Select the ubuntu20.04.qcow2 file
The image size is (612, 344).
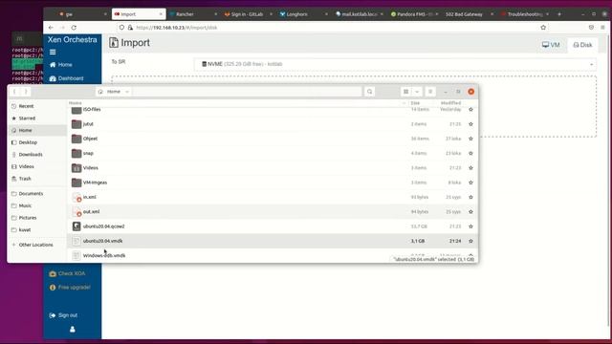[272, 226]
